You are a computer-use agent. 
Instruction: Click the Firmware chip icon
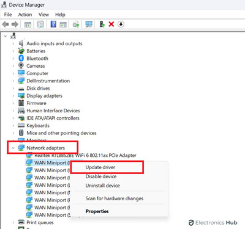(21, 103)
